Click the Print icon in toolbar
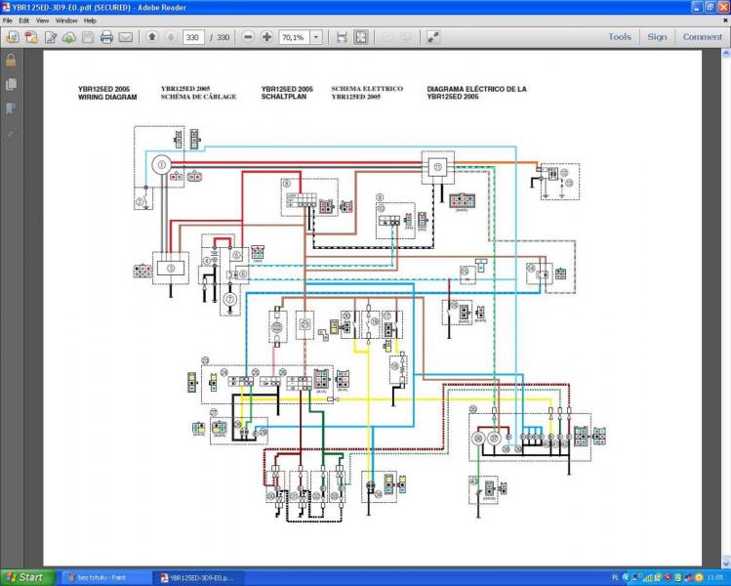 click(x=106, y=37)
